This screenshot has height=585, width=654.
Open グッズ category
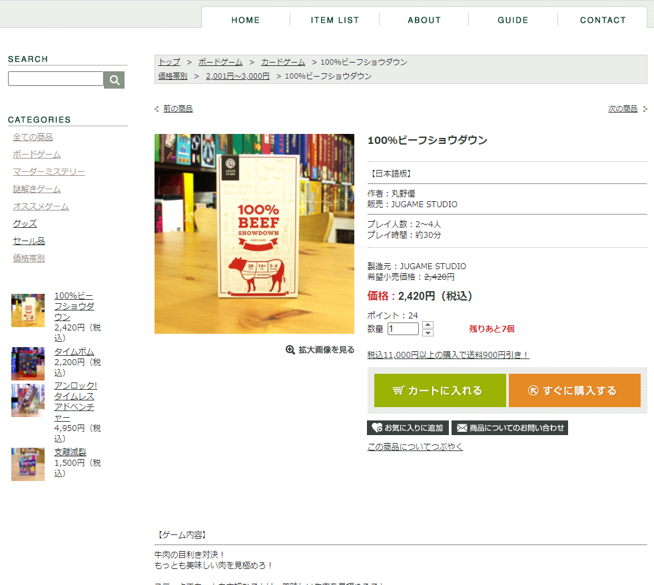25,224
